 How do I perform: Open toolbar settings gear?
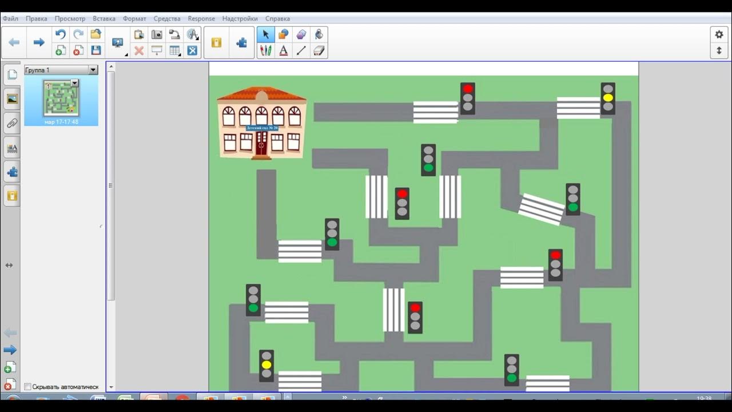pyautogui.click(x=719, y=34)
